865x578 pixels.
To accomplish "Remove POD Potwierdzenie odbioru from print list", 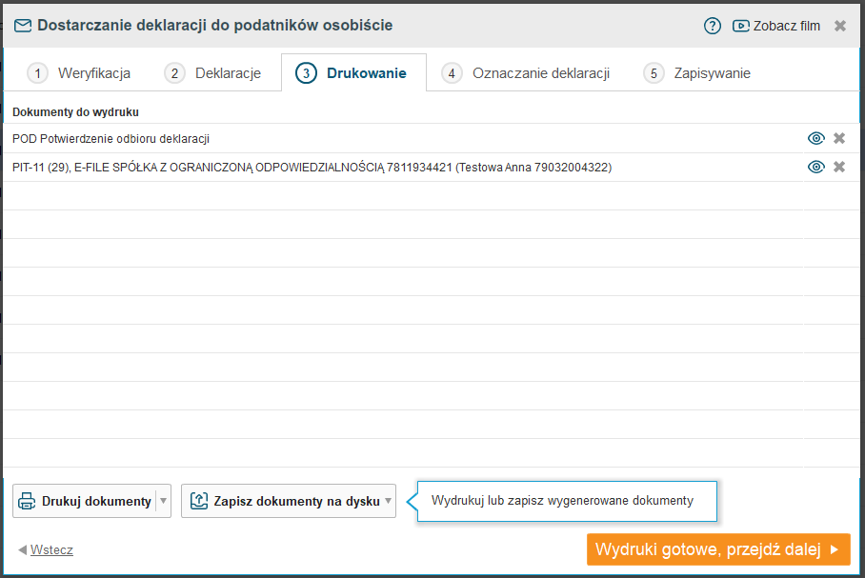I will 839,139.
